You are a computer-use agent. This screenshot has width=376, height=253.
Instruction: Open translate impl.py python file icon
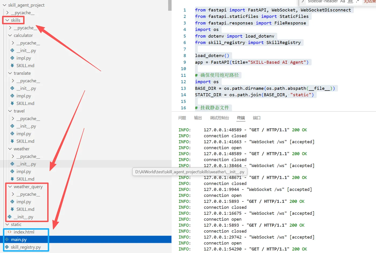12,96
